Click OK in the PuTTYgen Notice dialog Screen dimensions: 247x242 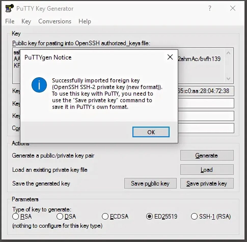point(151,132)
